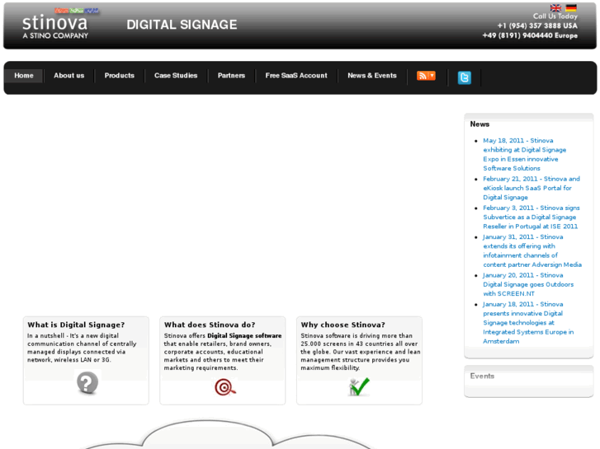Screen dimensions: 600x449
Task: Click the 'A STINO COMPANY' tagline
Action: pos(55,35)
